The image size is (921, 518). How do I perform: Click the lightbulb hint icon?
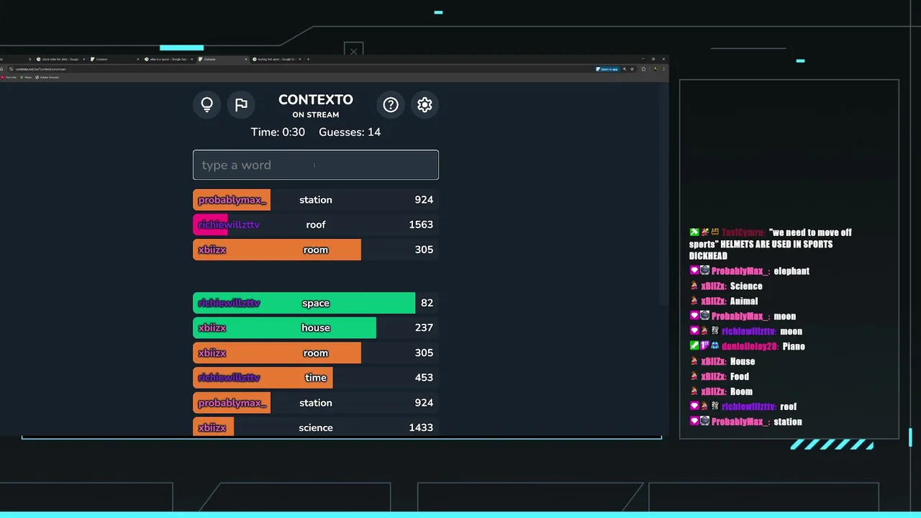coord(207,105)
